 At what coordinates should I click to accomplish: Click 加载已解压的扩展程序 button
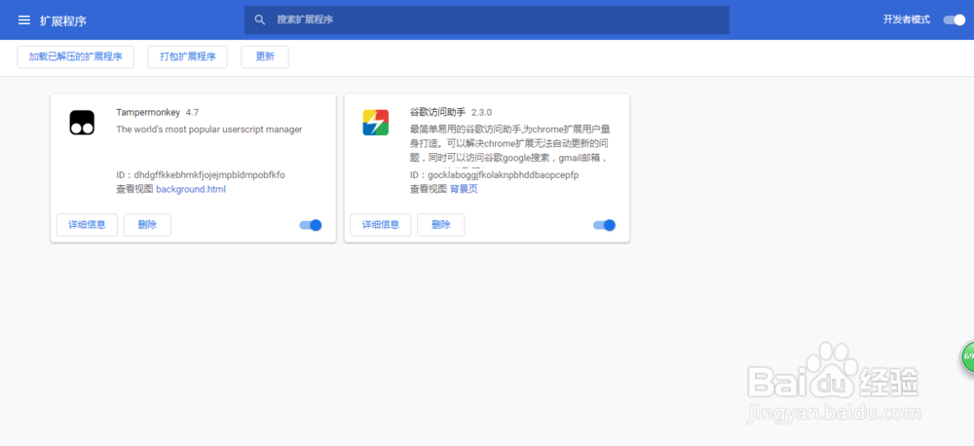tap(76, 56)
